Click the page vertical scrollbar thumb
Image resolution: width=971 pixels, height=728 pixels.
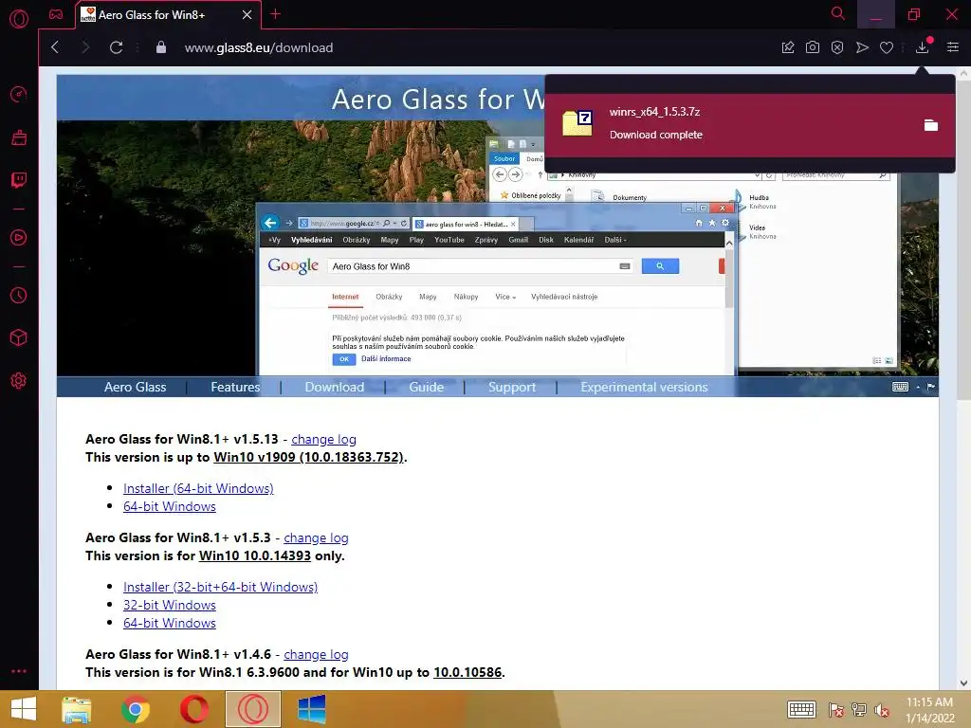[963, 240]
